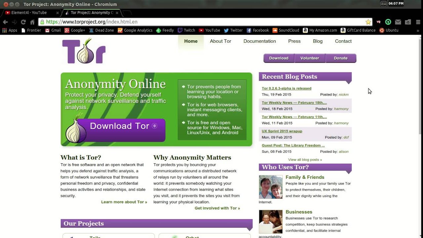Click the purple Download button
This screenshot has width=423, height=238.
279,58
